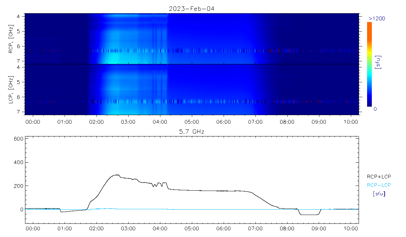Image resolution: width=406 pixels, height=237 pixels.
Task: Click the 200 tick on the flux axis
Action: pos(18,186)
